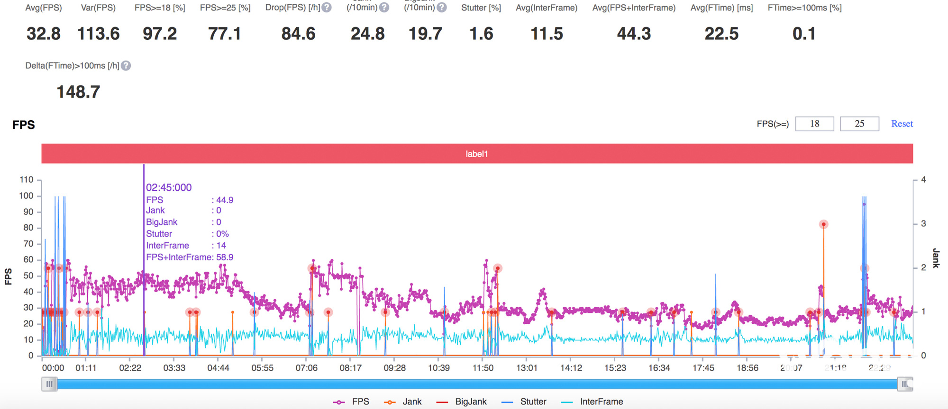Toggle the InterFrame series in legend
This screenshot has width=948, height=409.
pos(592,402)
